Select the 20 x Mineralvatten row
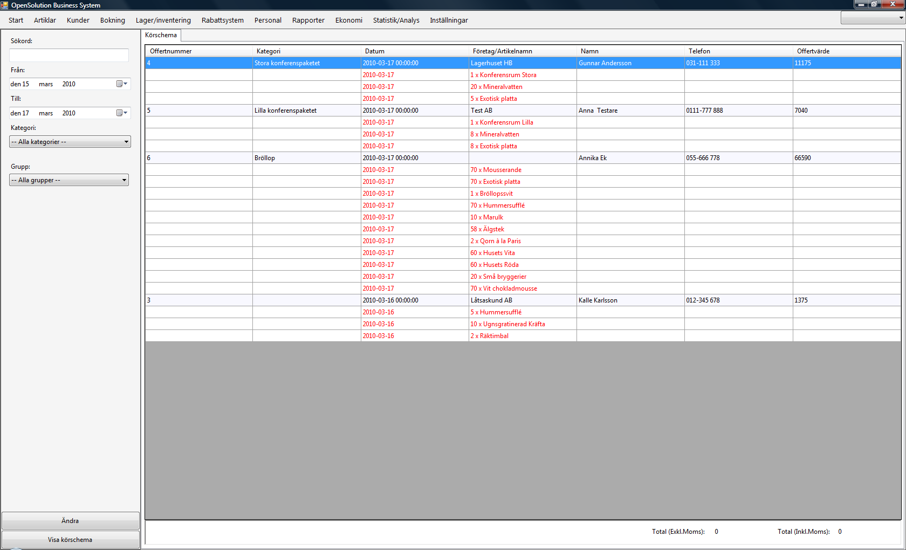This screenshot has width=906, height=550. [523, 87]
